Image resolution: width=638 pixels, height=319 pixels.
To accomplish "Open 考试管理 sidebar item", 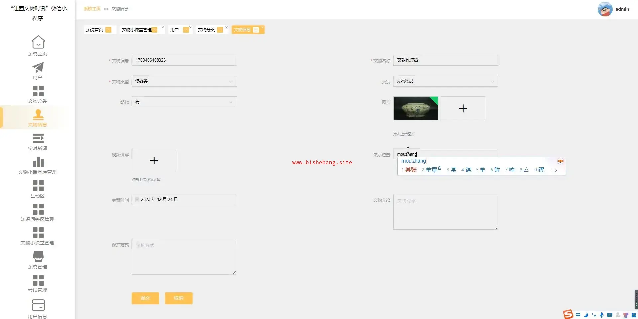I will (x=38, y=284).
